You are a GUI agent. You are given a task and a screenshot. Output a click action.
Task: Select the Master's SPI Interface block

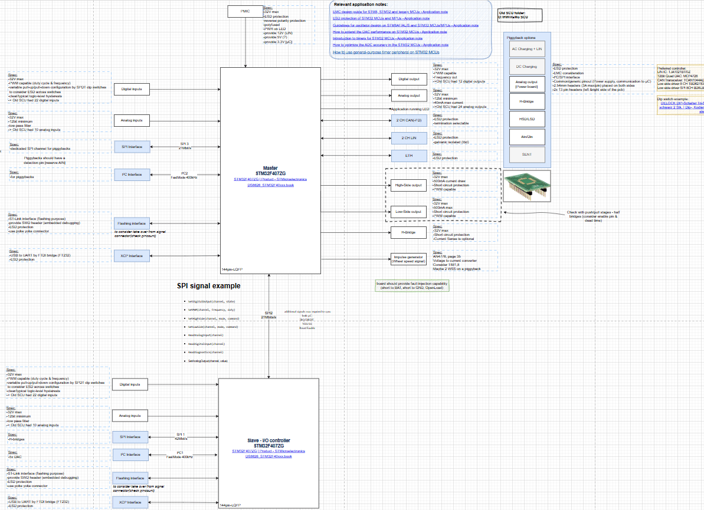coord(132,147)
